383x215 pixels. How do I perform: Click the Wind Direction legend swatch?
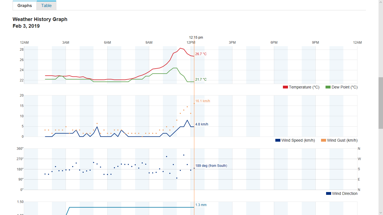click(329, 193)
